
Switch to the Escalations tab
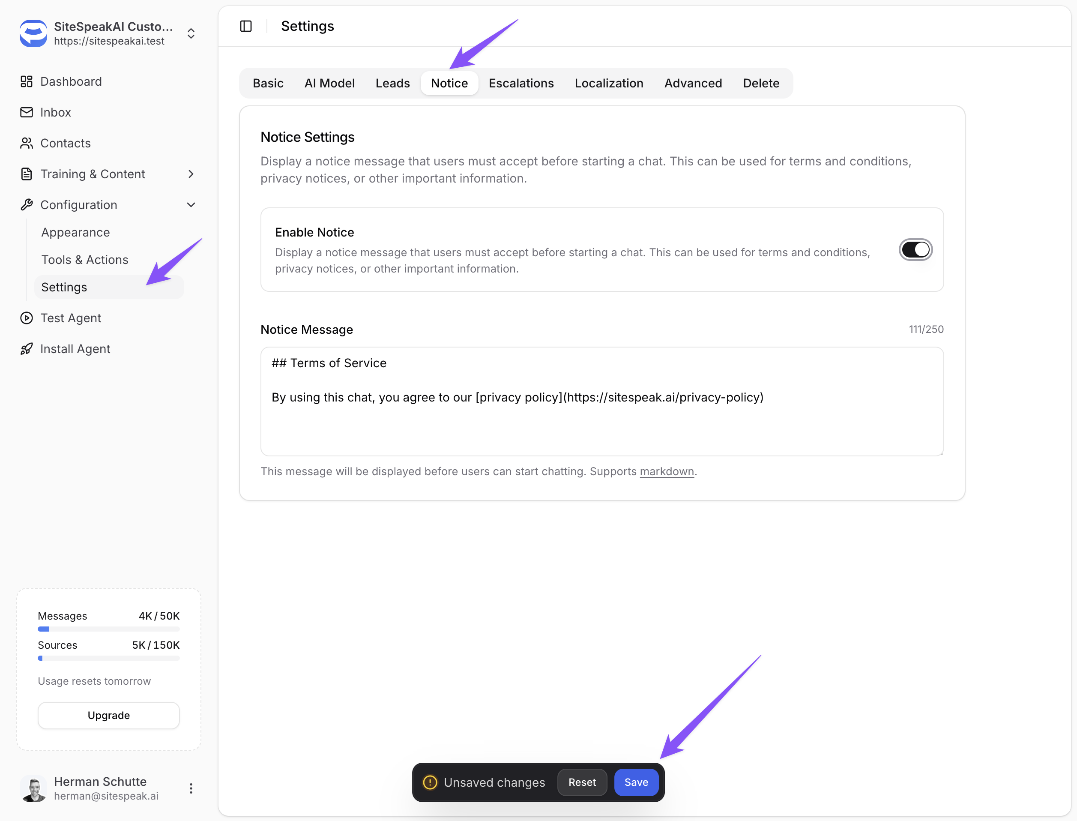[521, 83]
